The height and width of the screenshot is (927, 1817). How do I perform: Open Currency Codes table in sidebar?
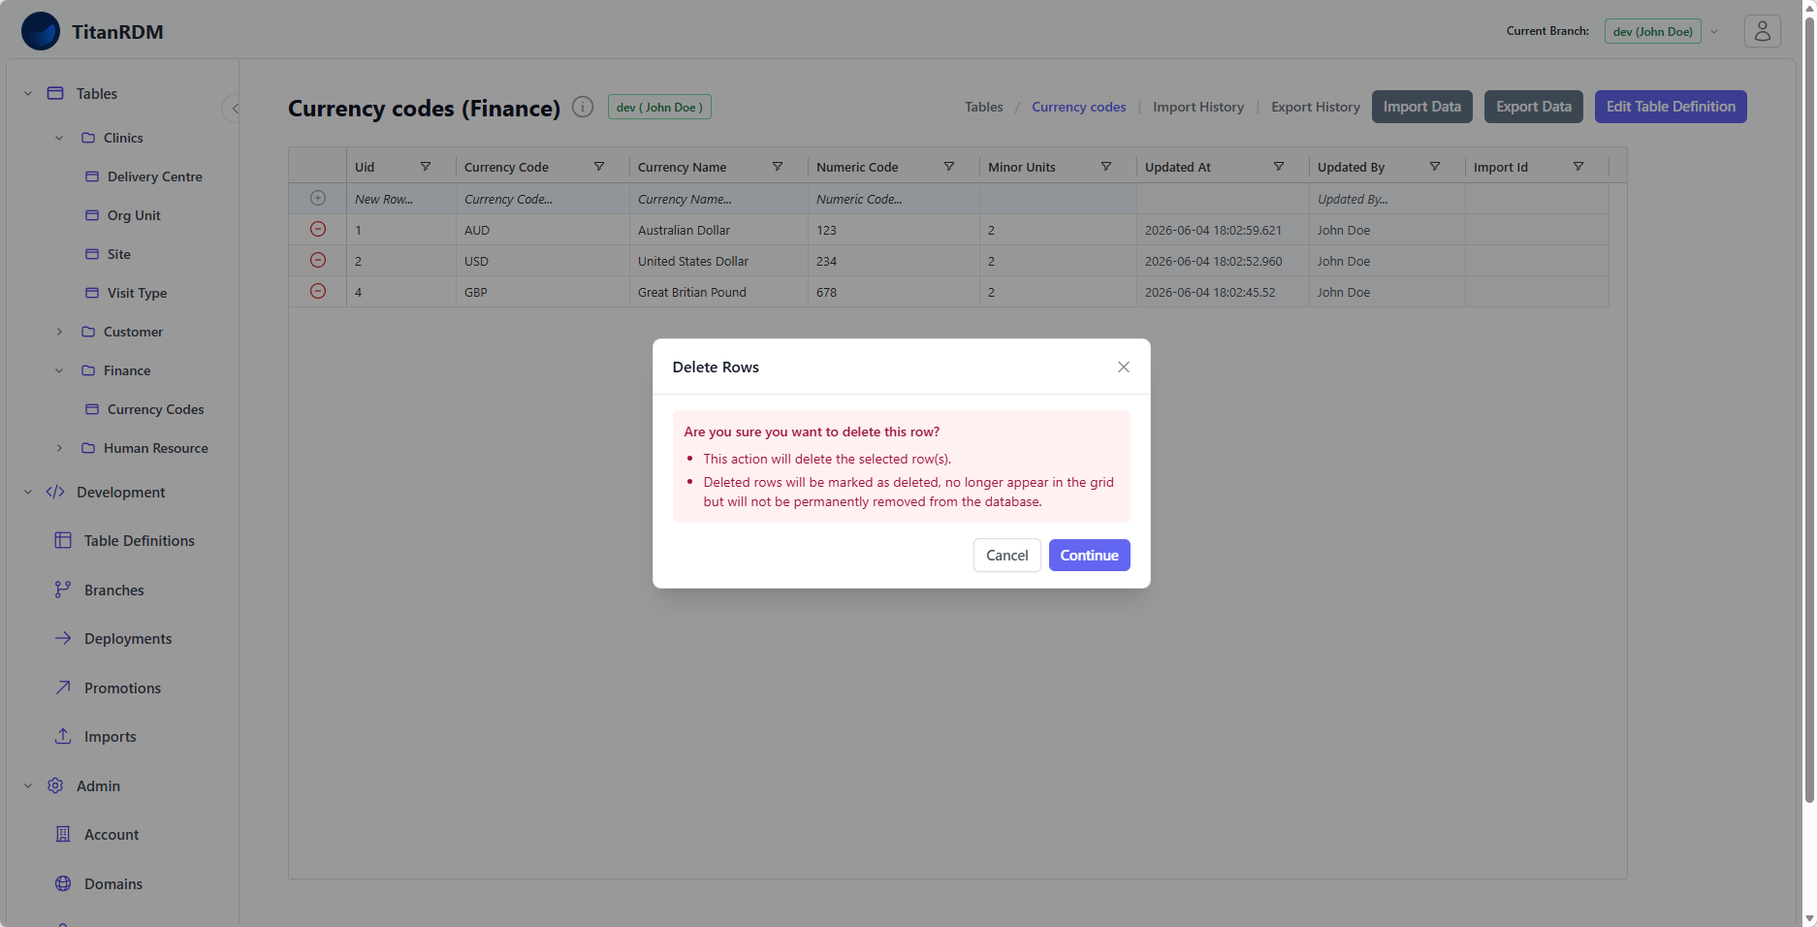click(145, 409)
